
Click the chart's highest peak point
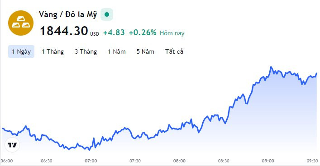[271, 67]
